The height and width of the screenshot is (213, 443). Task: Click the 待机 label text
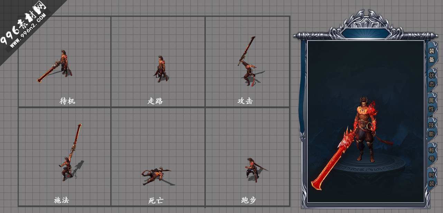coord(67,101)
